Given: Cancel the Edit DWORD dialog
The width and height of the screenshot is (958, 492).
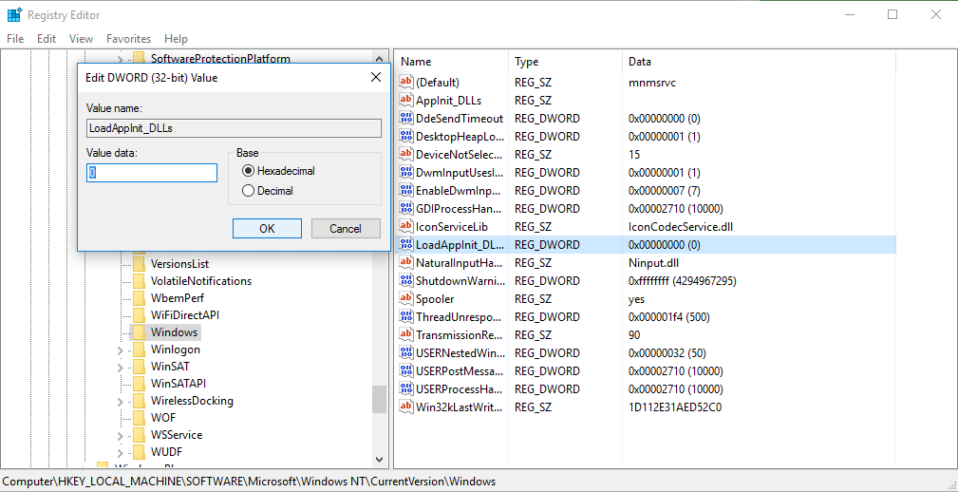Looking at the screenshot, I should 346,229.
